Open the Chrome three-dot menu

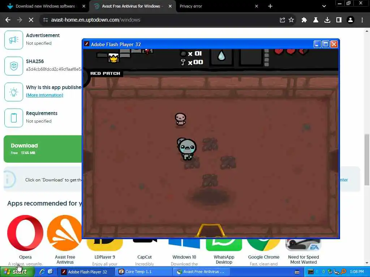click(x=362, y=20)
